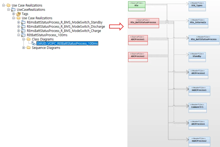220x147 pixels.
Task: Select the SWUD_VOPC_REtBattStatusProcess_100ms diagram item
Action: point(67,44)
